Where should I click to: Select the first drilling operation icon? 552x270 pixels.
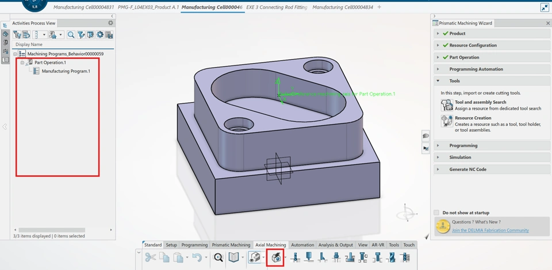click(296, 258)
